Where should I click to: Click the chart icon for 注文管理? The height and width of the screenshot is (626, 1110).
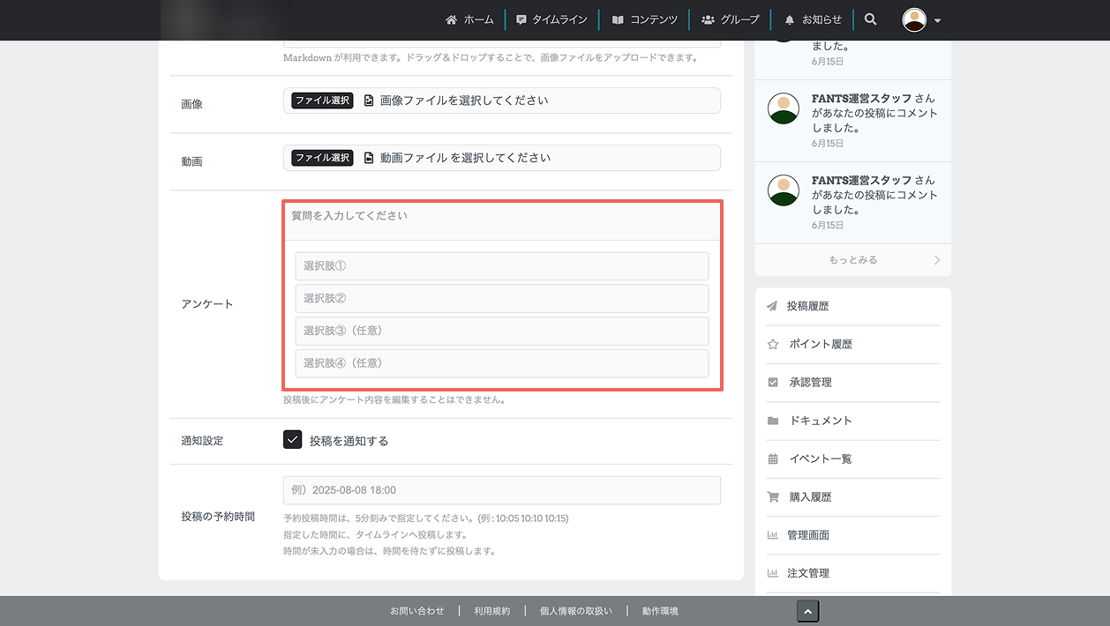[x=773, y=572]
